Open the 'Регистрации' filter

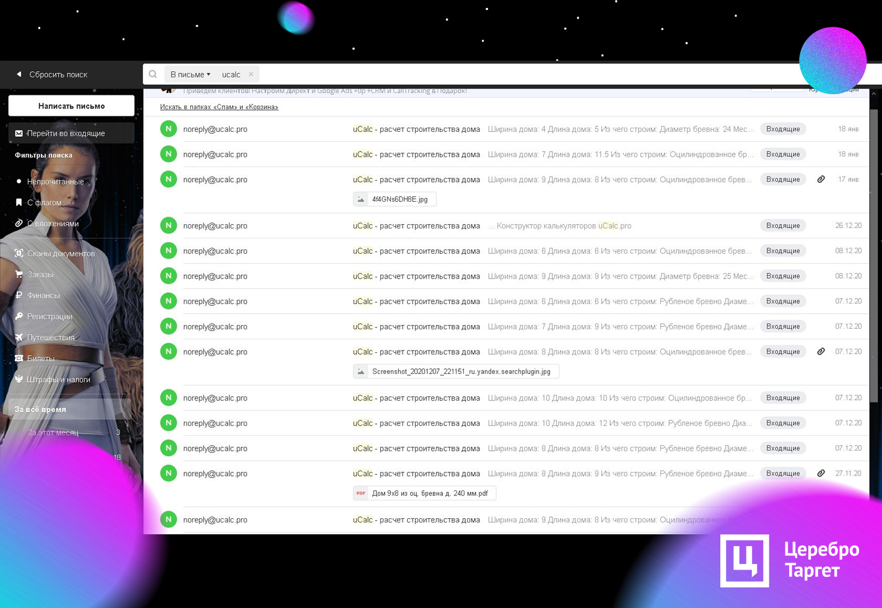pyautogui.click(x=50, y=316)
